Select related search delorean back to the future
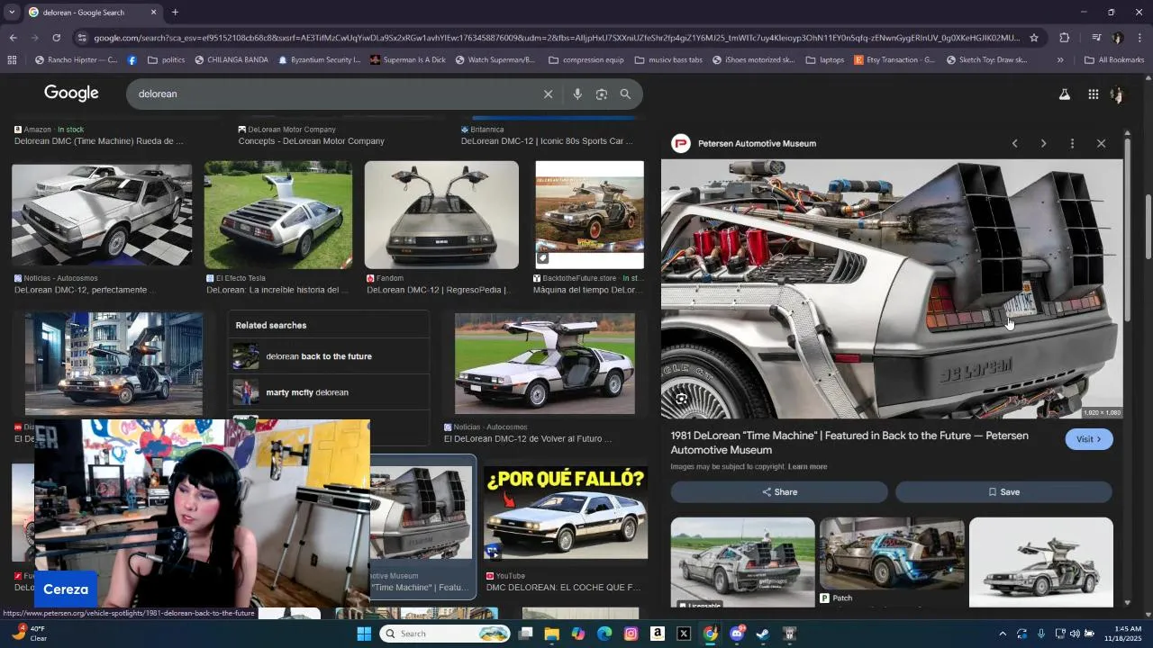Screen dimensions: 1153x648 click(x=328, y=356)
